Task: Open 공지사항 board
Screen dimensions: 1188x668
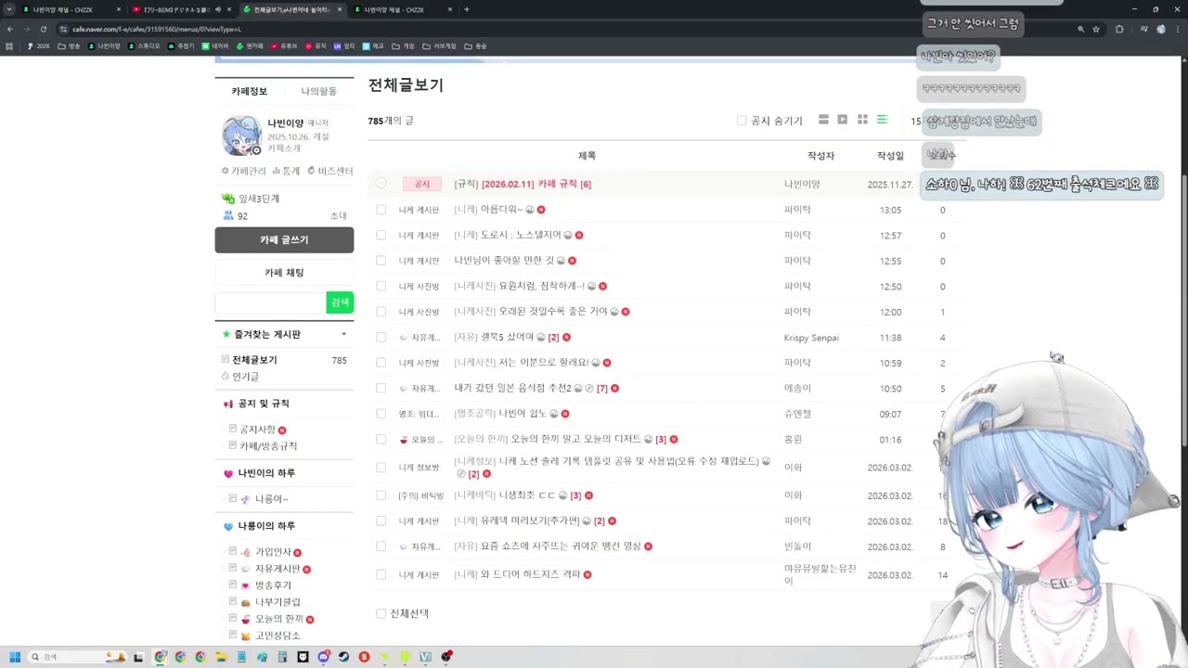Action: (x=257, y=430)
